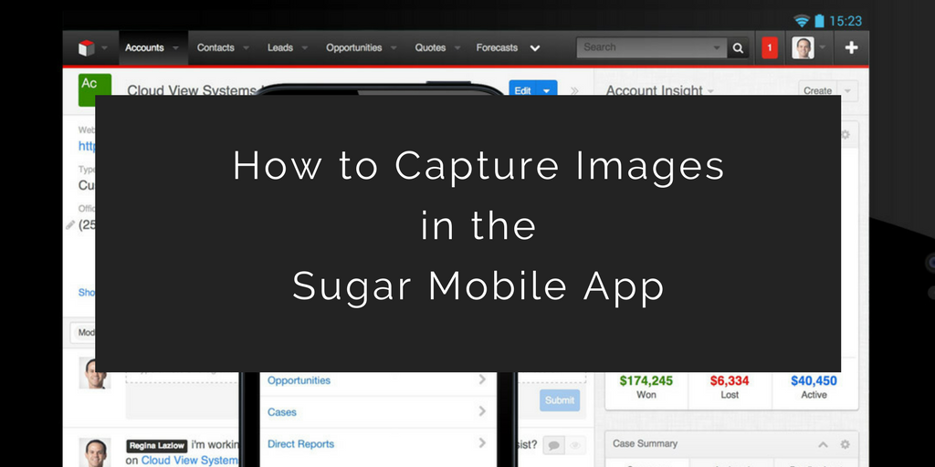Image resolution: width=935 pixels, height=467 pixels.
Task: Click the $6,334 Lost amount
Action: (x=730, y=380)
